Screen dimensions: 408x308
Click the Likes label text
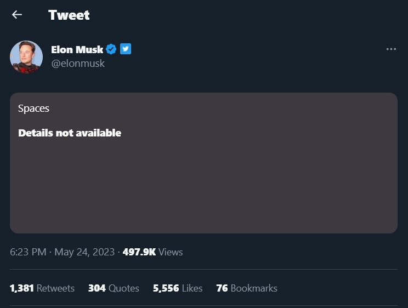(192, 288)
